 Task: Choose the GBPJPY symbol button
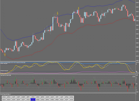(x=28, y=97)
